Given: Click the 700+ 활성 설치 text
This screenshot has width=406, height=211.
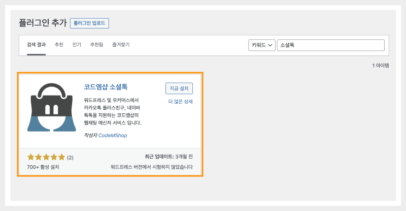Looking at the screenshot, I should [x=43, y=167].
